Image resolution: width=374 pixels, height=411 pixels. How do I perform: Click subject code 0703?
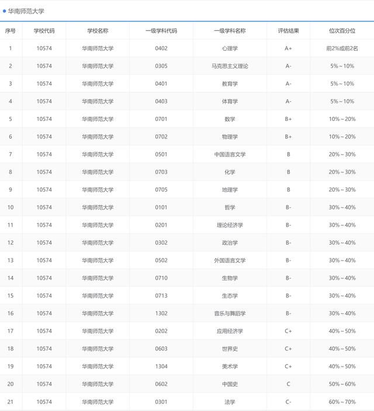point(161,172)
